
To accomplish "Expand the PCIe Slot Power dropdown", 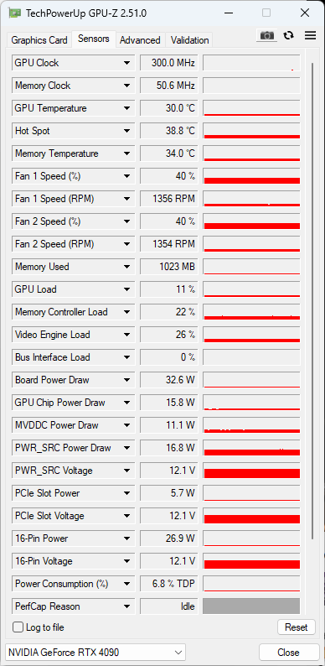I will click(126, 493).
